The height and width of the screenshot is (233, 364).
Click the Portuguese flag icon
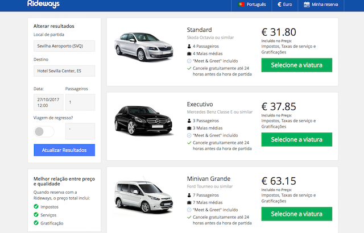click(x=241, y=4)
